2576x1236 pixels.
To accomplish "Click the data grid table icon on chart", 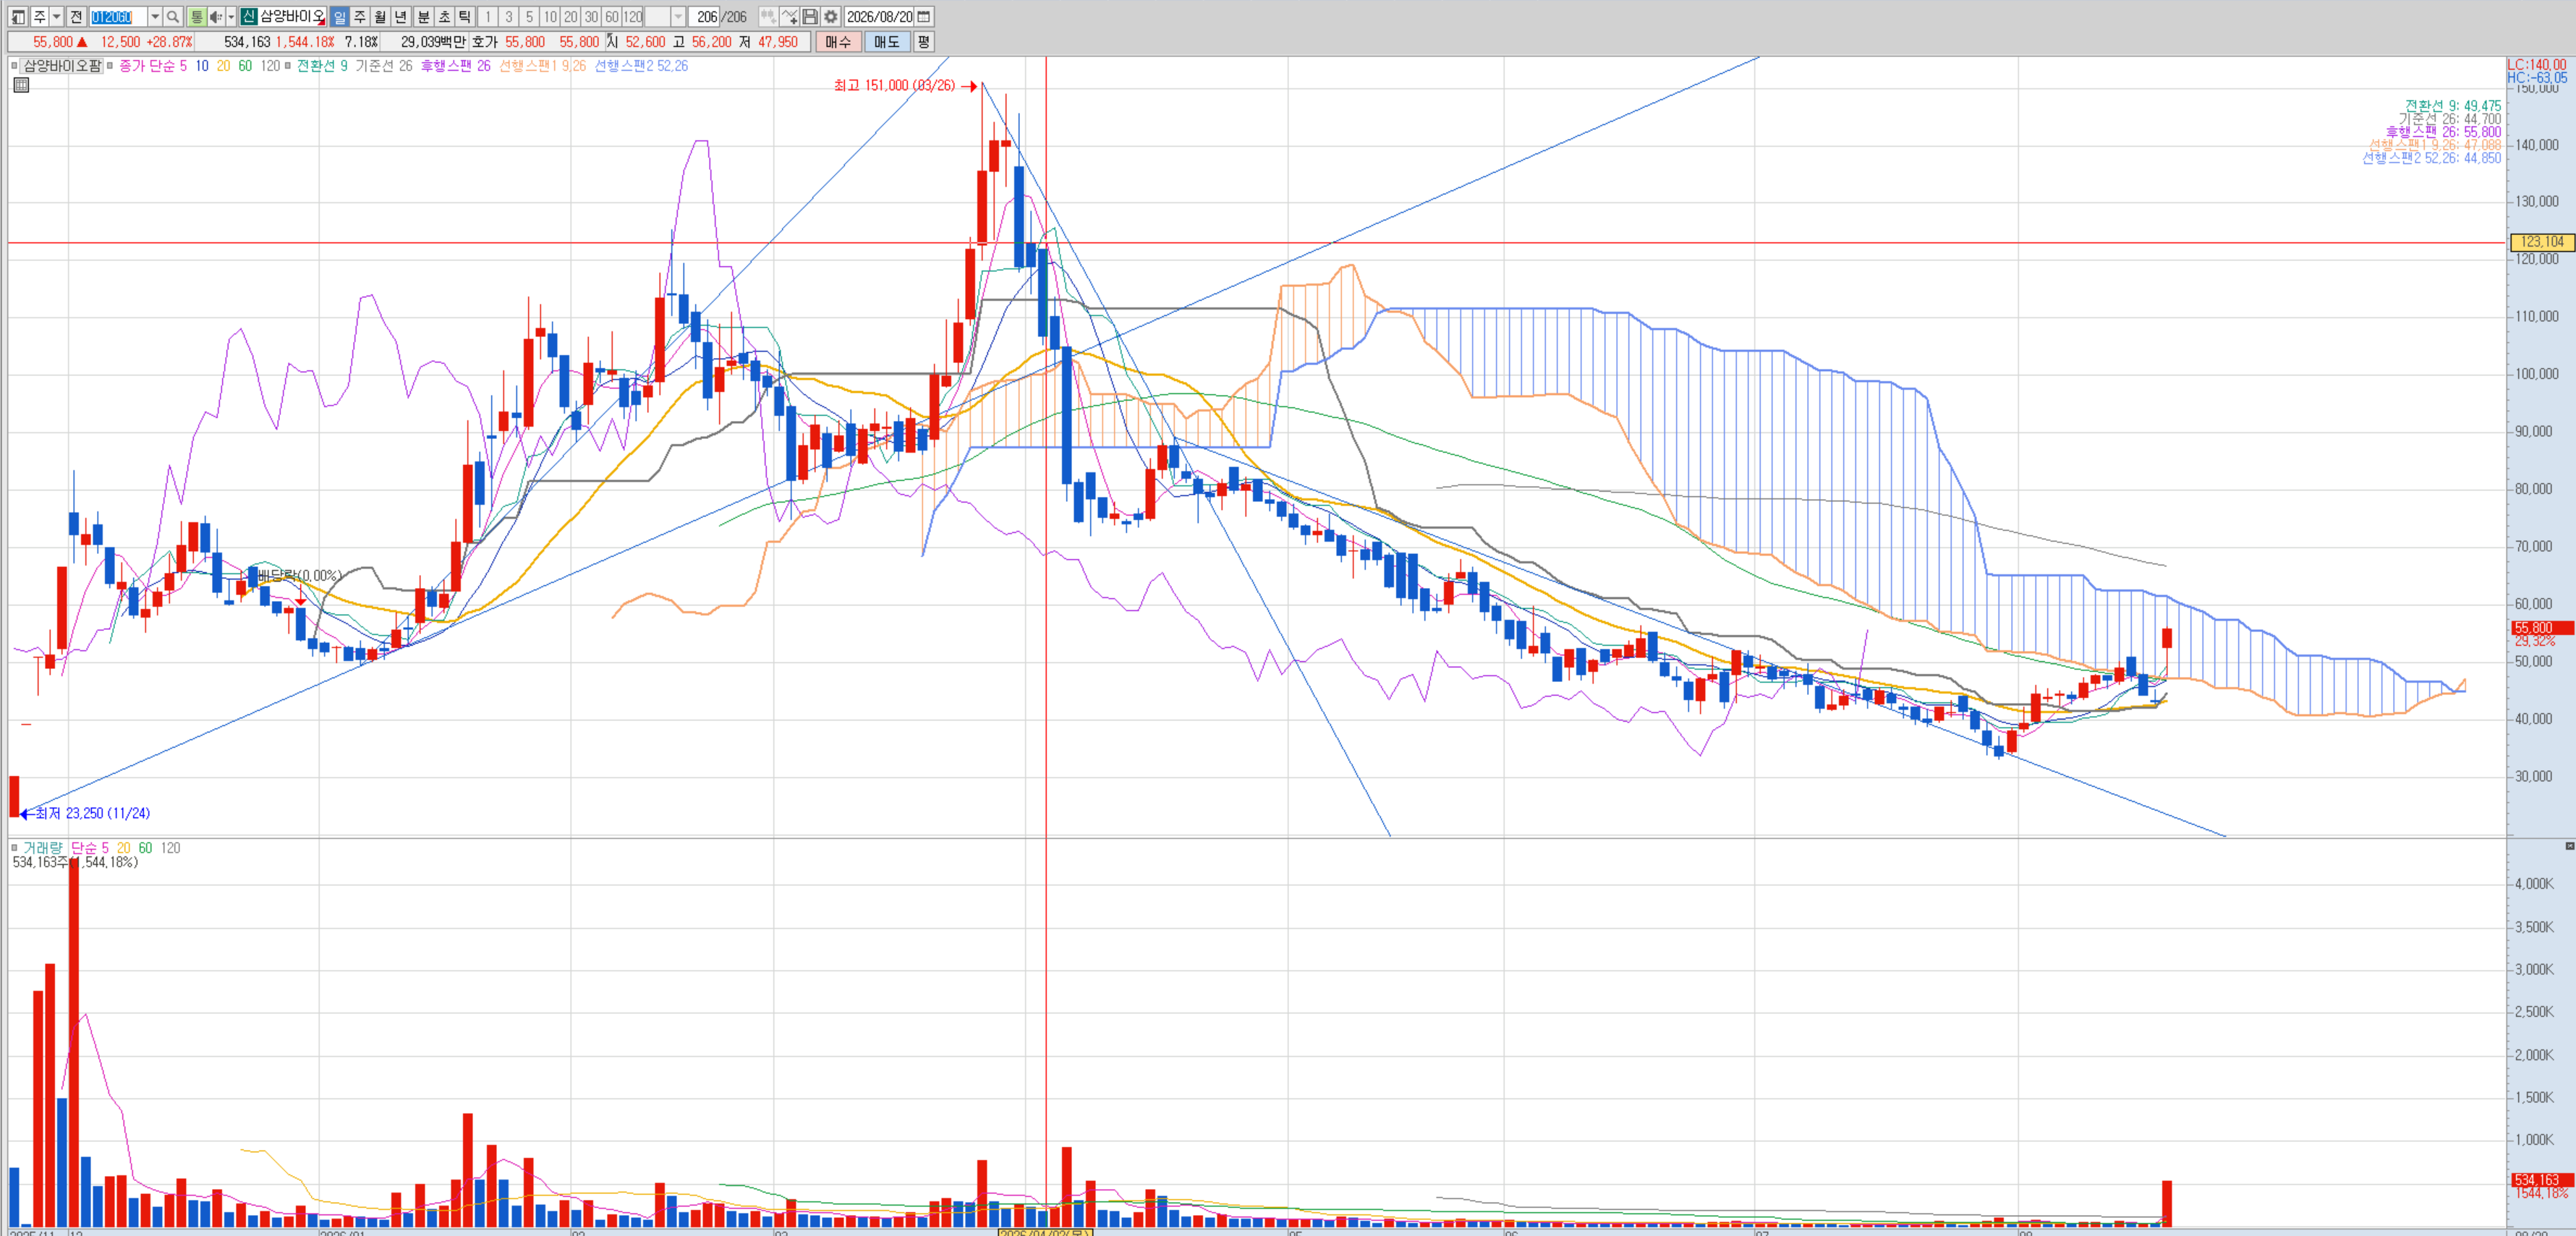I will point(21,85).
